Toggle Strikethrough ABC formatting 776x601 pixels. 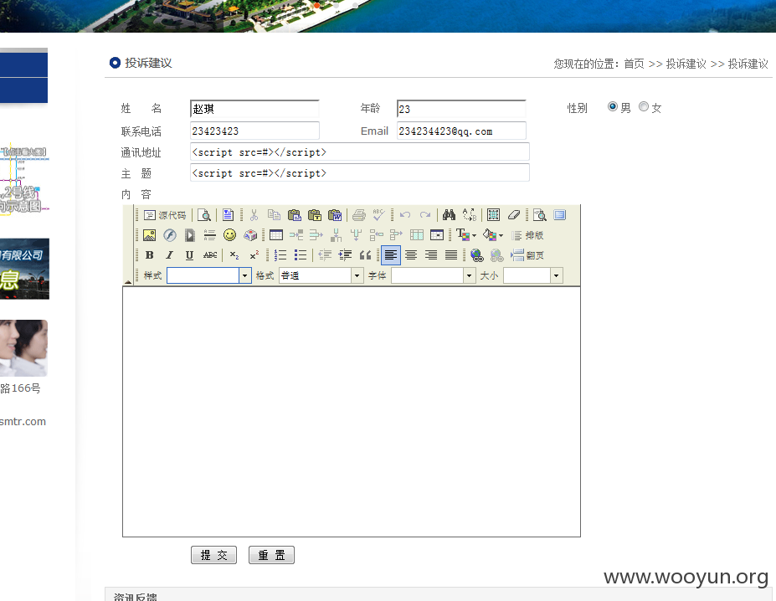(210, 255)
